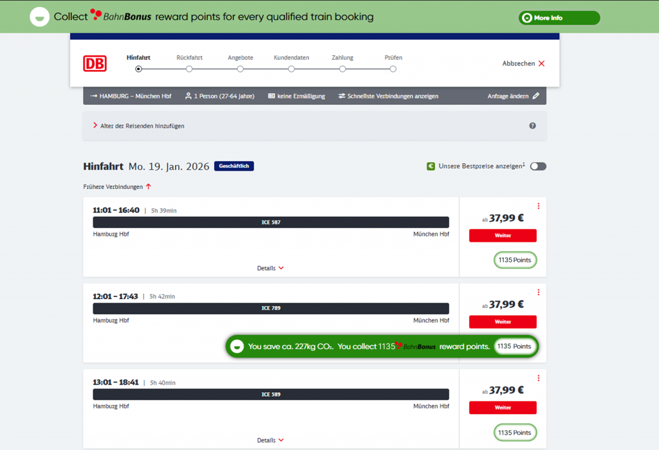Image resolution: width=659 pixels, height=450 pixels.
Task: Open three-dot menu for 12:01 connection
Action: coord(538,292)
